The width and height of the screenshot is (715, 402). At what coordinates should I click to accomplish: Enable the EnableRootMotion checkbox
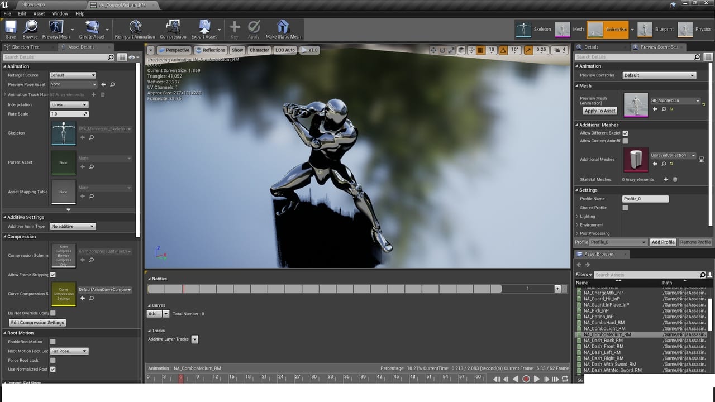pyautogui.click(x=53, y=342)
